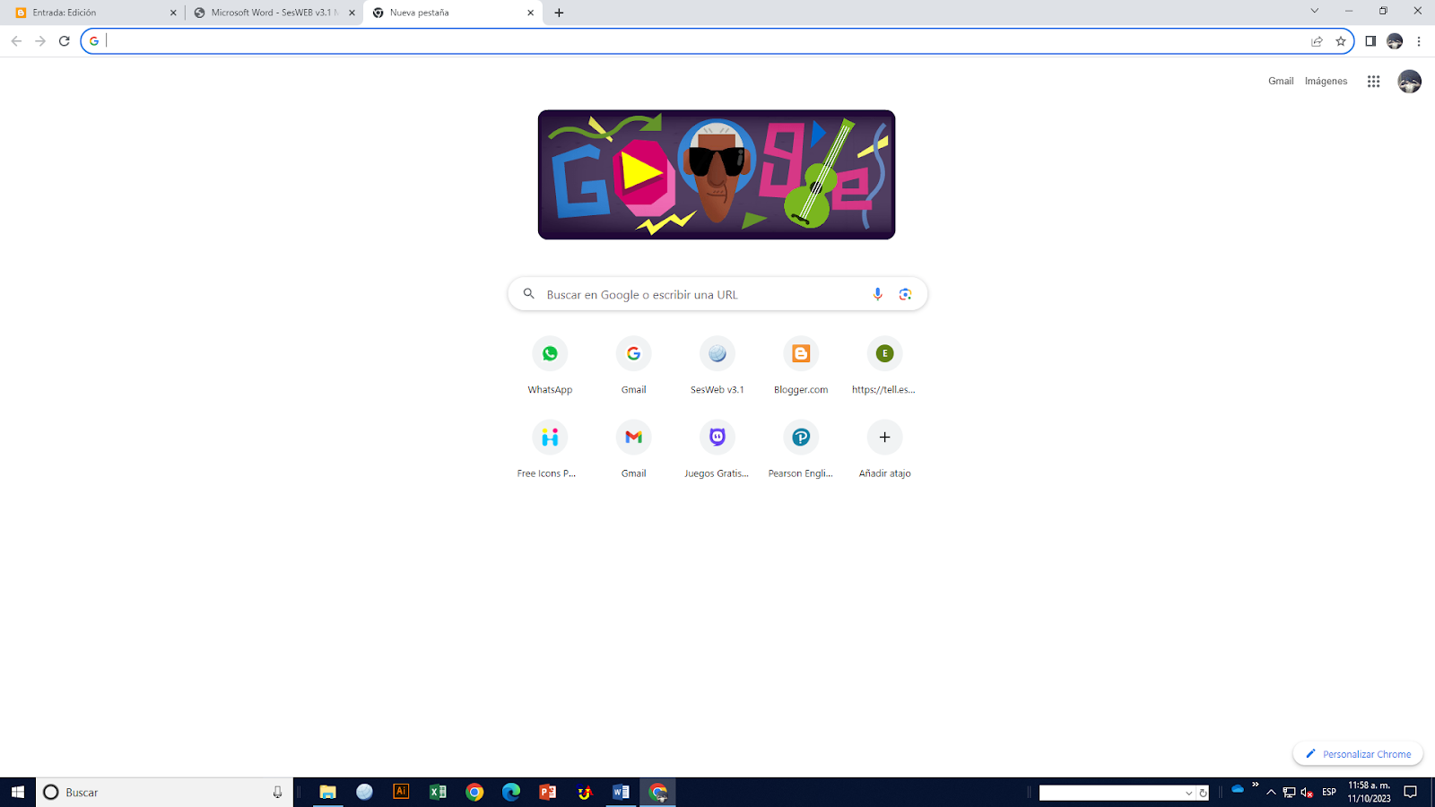Close the Entrada: Edición tab

point(173,13)
